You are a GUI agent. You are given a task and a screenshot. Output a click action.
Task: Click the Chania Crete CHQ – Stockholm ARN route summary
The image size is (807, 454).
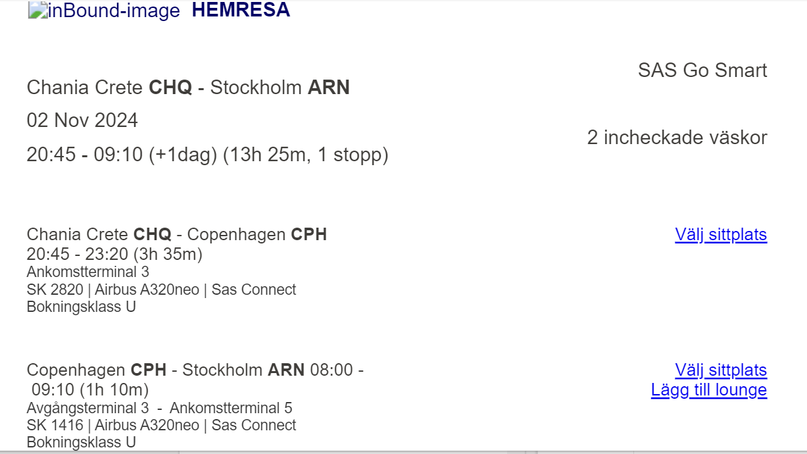point(188,87)
